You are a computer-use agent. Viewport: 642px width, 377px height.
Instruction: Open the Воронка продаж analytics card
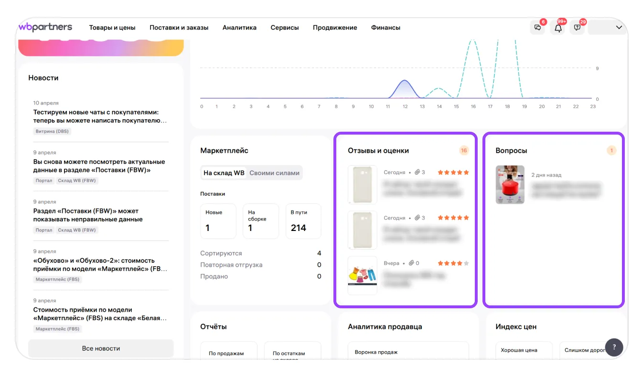click(x=408, y=352)
